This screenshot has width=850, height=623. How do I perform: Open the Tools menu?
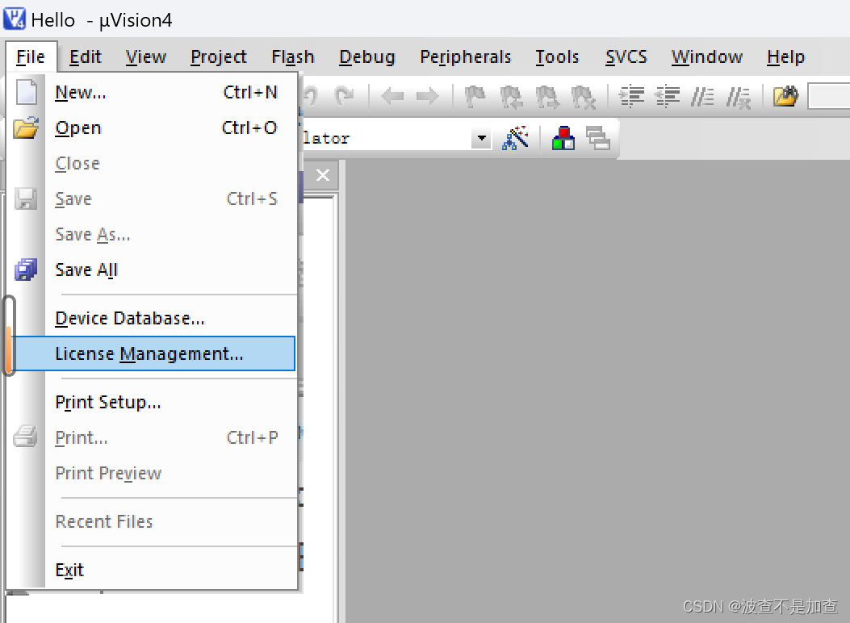pos(557,56)
